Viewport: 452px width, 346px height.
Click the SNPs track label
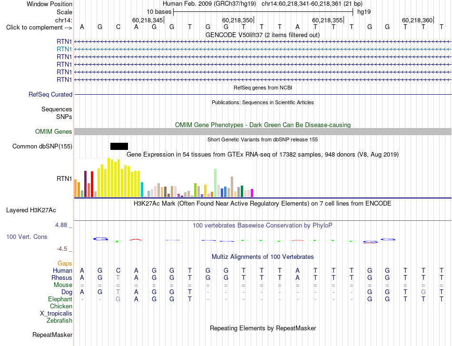[64, 117]
